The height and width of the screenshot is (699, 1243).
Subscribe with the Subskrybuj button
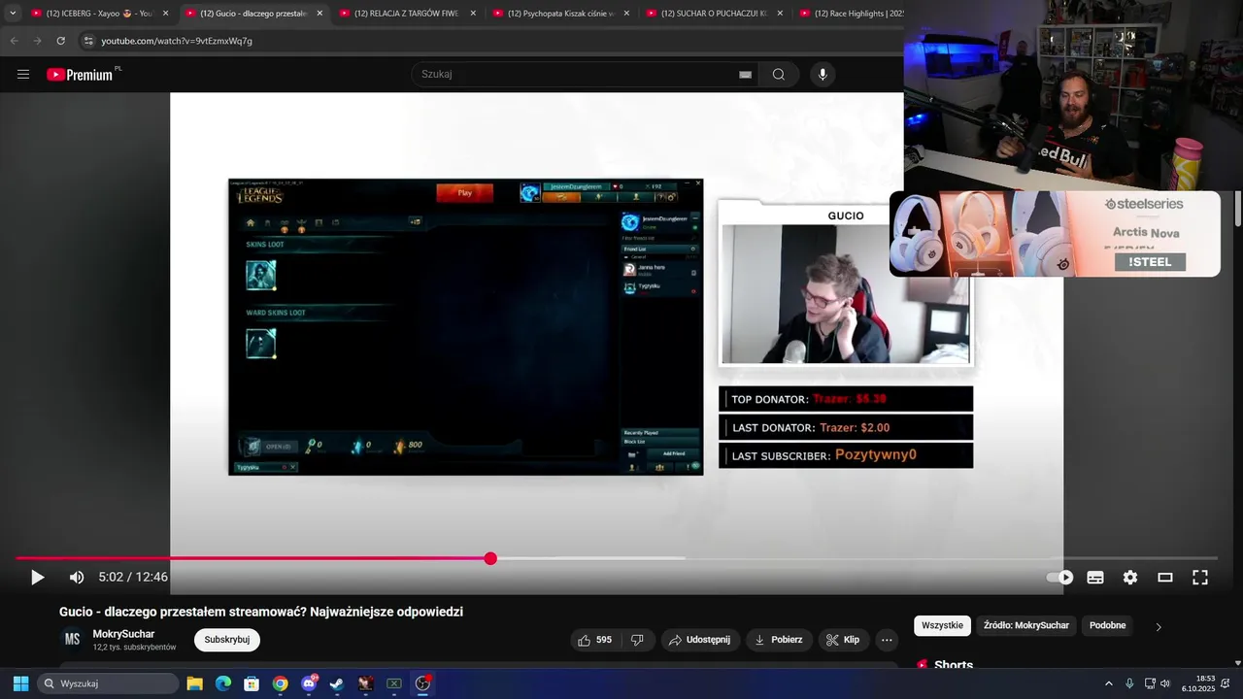tap(227, 640)
